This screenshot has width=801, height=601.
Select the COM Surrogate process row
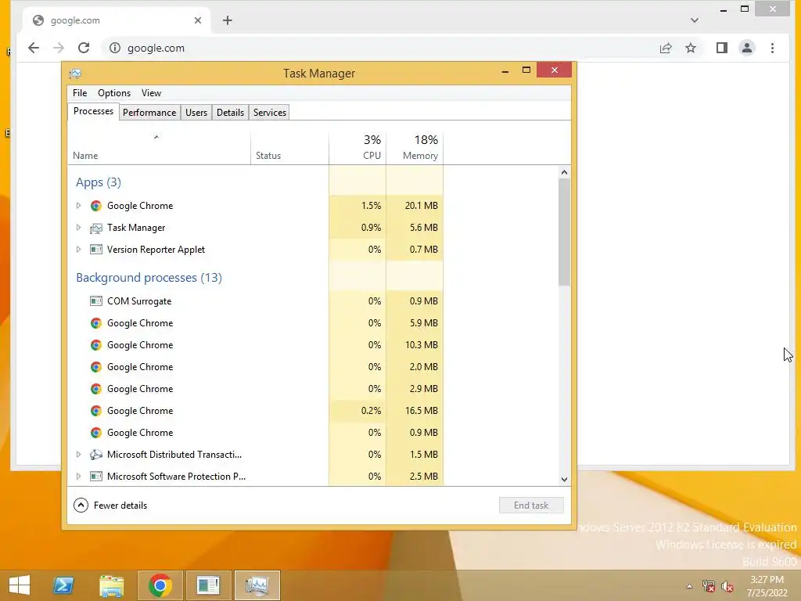click(x=256, y=301)
